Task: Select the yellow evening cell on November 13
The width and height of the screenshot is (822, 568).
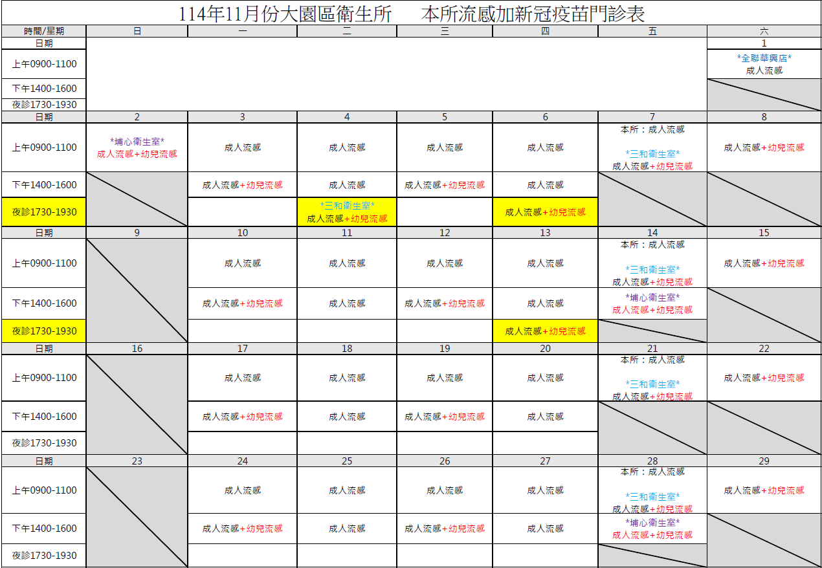Action: (x=545, y=331)
